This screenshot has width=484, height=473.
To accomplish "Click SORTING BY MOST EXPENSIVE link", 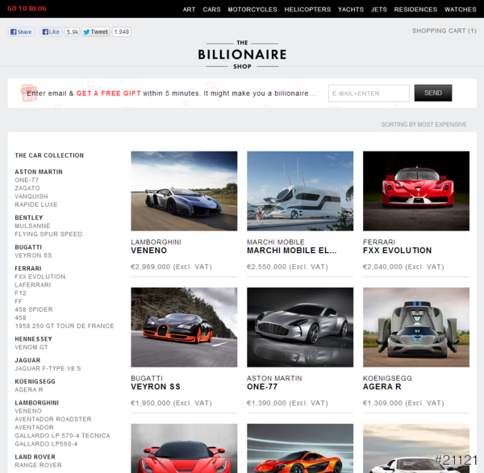I will point(423,125).
